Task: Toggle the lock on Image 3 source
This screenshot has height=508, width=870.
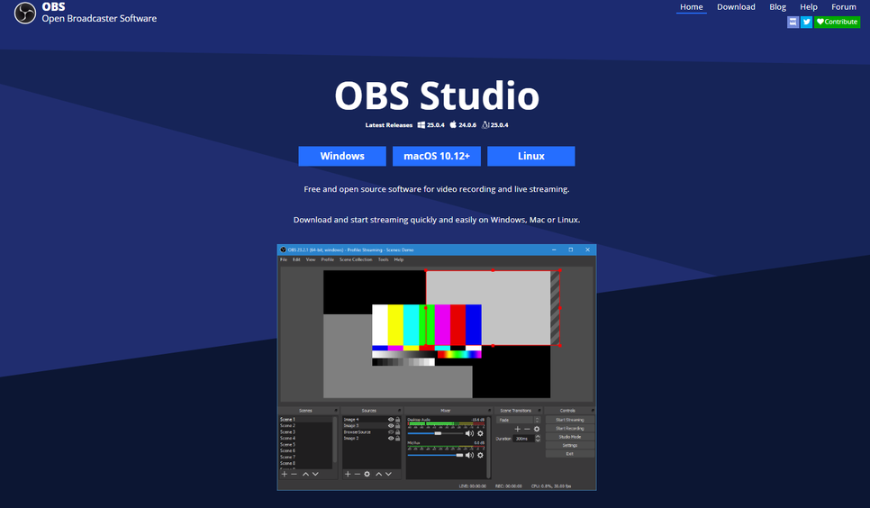Action: pyautogui.click(x=398, y=426)
